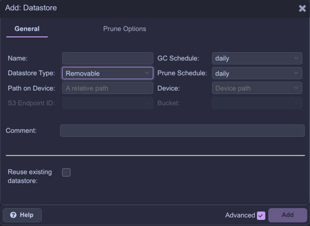Click the Help question mark icon
310x226 pixels.
[x=13, y=215]
